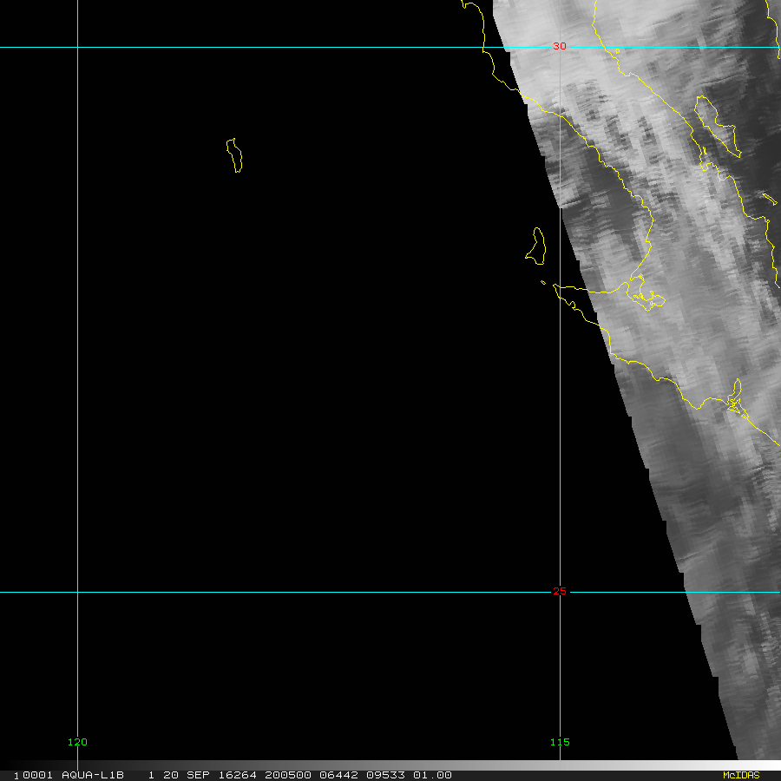The width and height of the screenshot is (781, 781).
Task: Click the green 120 longitude label
Action: click(77, 742)
